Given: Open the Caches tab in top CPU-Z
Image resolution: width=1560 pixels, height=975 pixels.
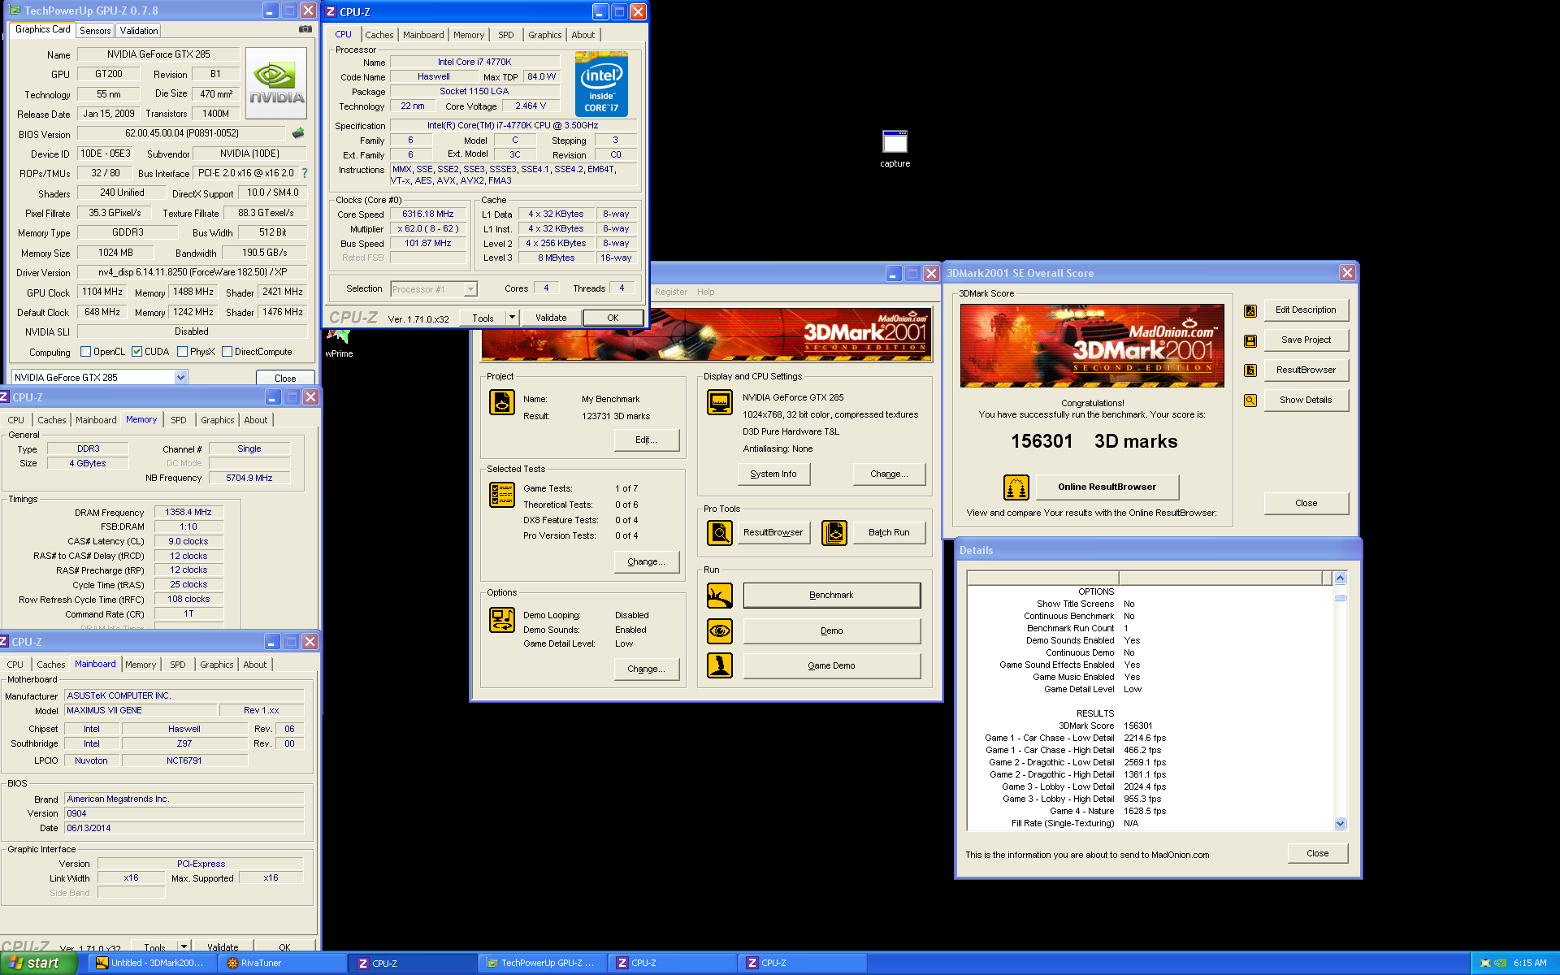Looking at the screenshot, I should (x=379, y=35).
